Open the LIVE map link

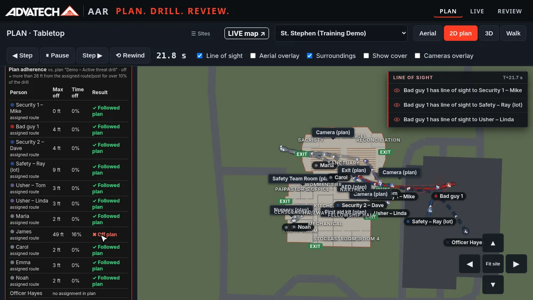247,33
